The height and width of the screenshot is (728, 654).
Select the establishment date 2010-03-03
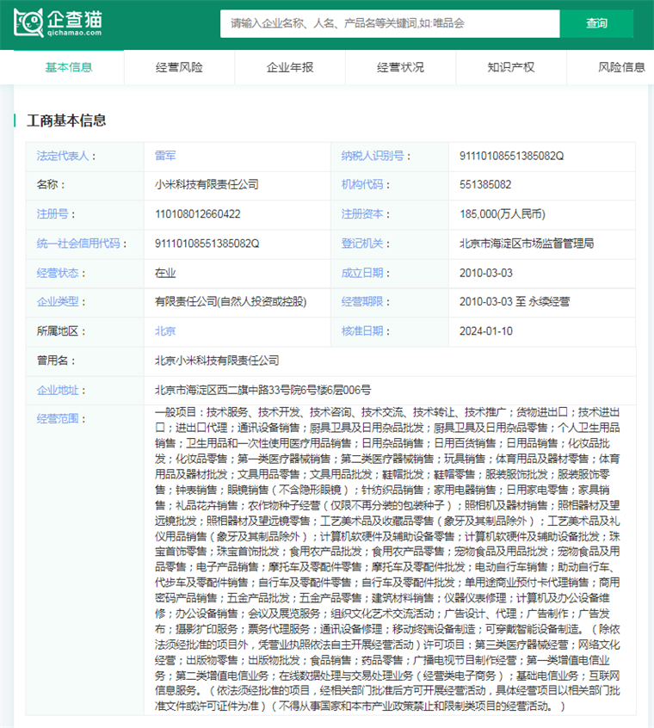pyautogui.click(x=486, y=273)
